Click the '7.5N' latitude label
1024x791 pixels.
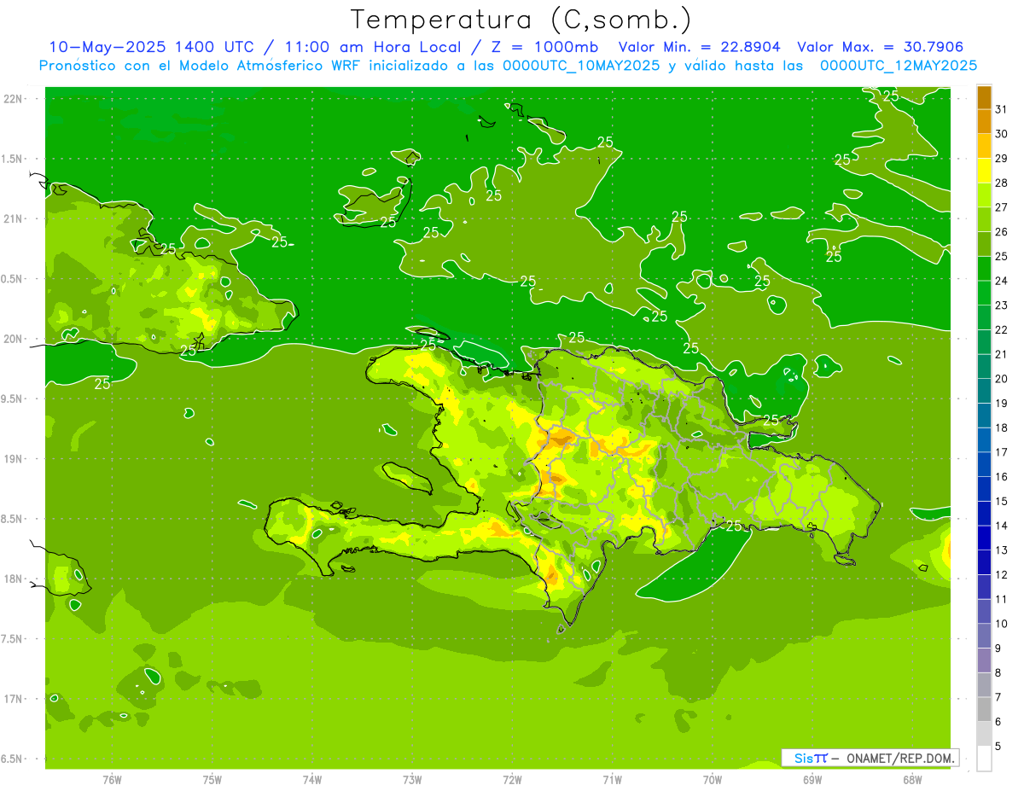pyautogui.click(x=13, y=638)
